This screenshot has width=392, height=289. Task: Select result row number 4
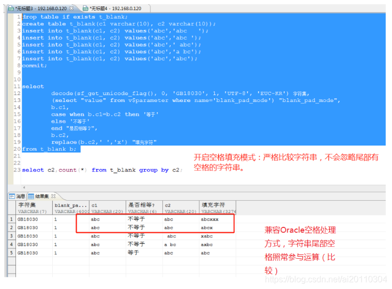(x=12, y=244)
